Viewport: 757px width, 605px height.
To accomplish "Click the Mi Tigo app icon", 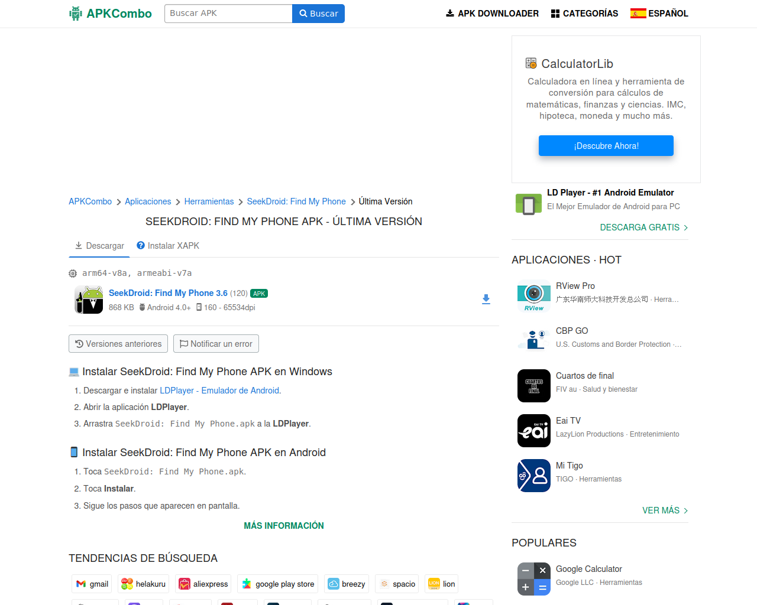I will coord(534,476).
